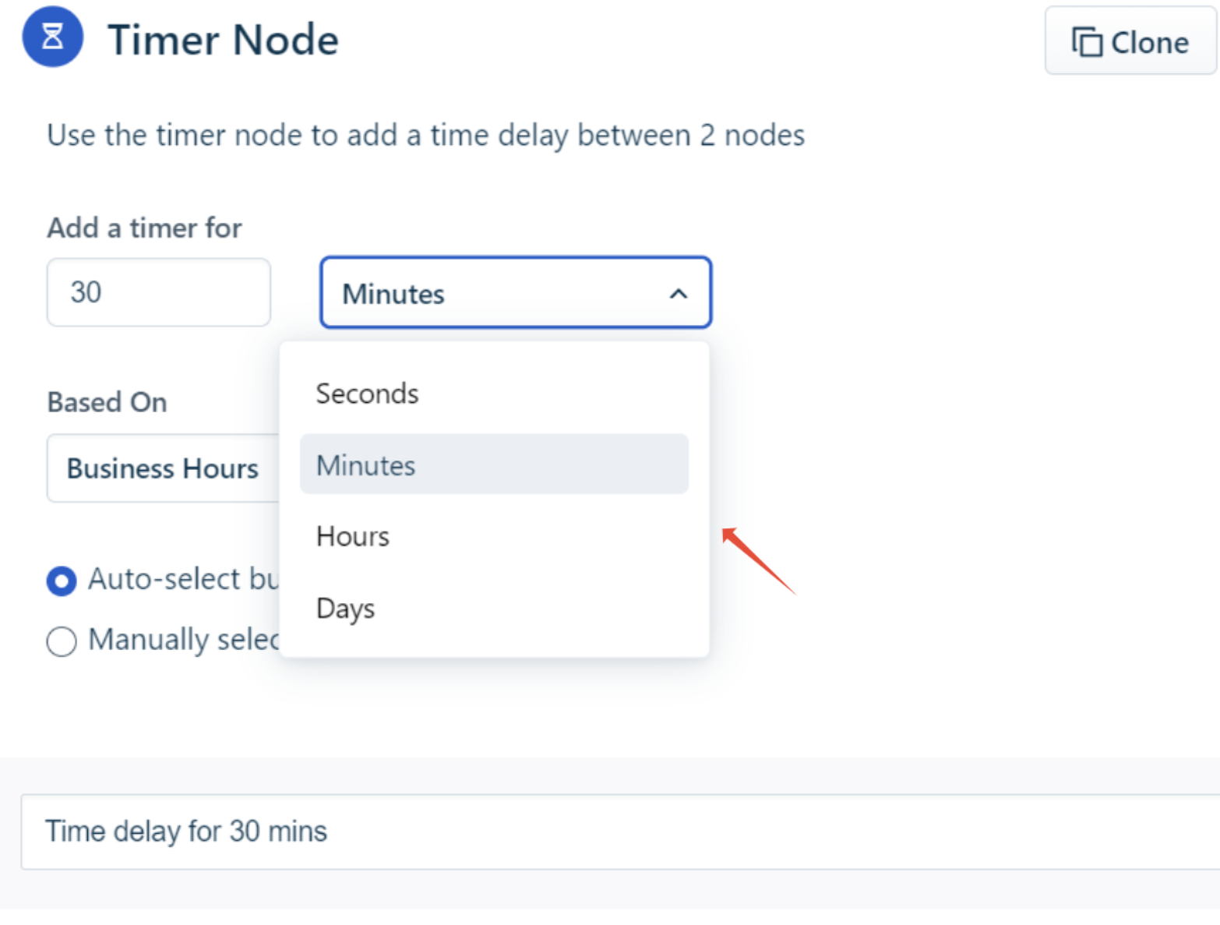Click the Based On field label
The height and width of the screenshot is (925, 1220).
[x=108, y=402]
